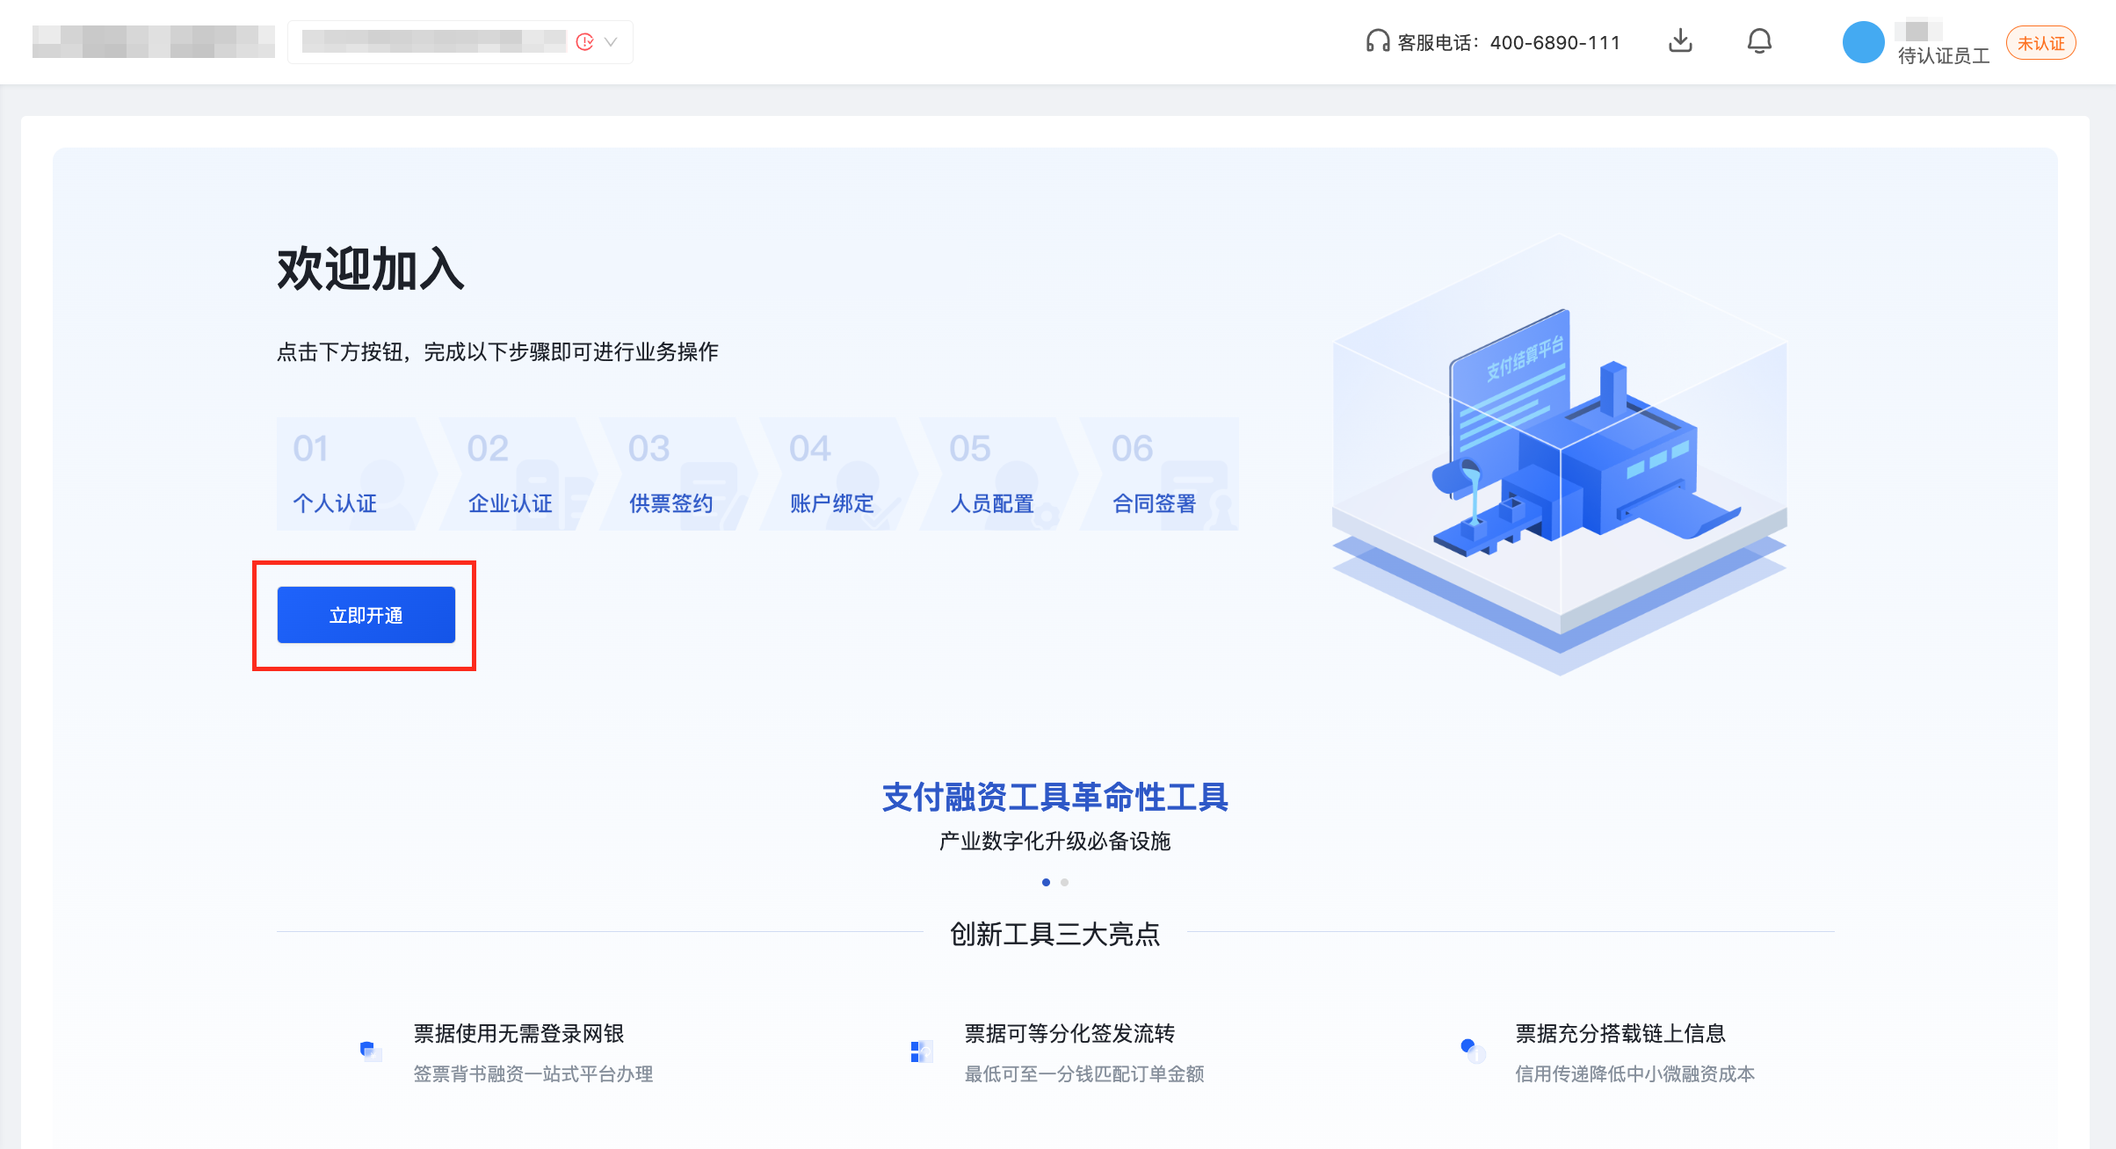This screenshot has width=2116, height=1149.
Task: Click the text 最低可至一分钱匹配订单金额
Action: pos(1084,1073)
